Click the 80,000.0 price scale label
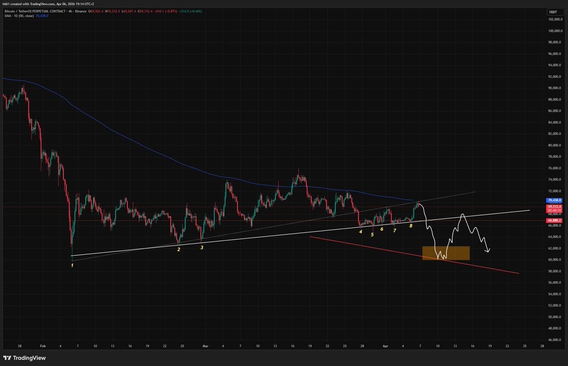This screenshot has width=568, height=366. (555, 145)
